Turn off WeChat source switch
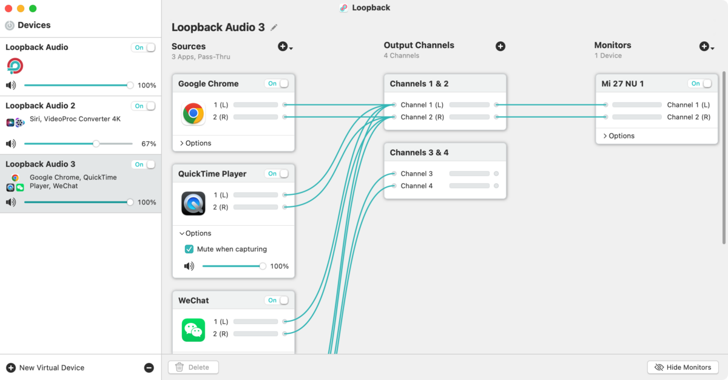Screen dimensions: 728x380 point(277,300)
